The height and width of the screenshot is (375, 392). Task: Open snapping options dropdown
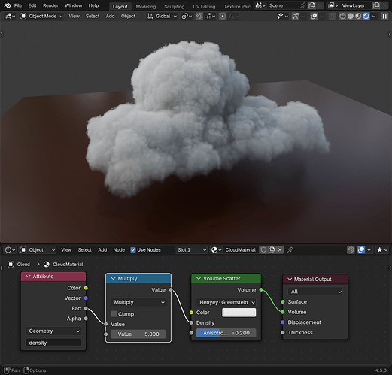210,16
